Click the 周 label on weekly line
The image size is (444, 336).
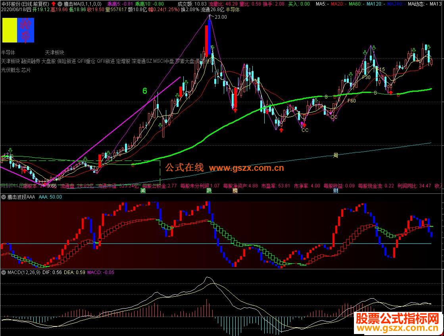click(336, 155)
